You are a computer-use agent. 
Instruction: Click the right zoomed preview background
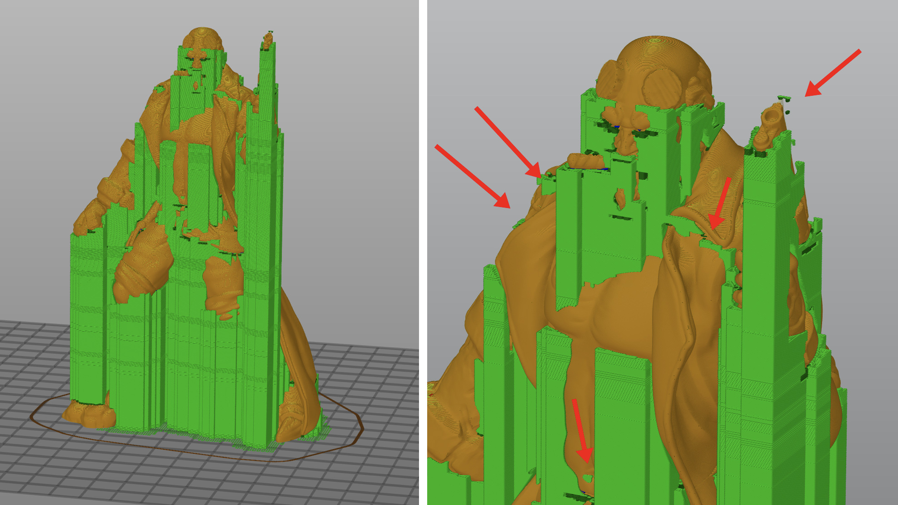tap(500, 54)
